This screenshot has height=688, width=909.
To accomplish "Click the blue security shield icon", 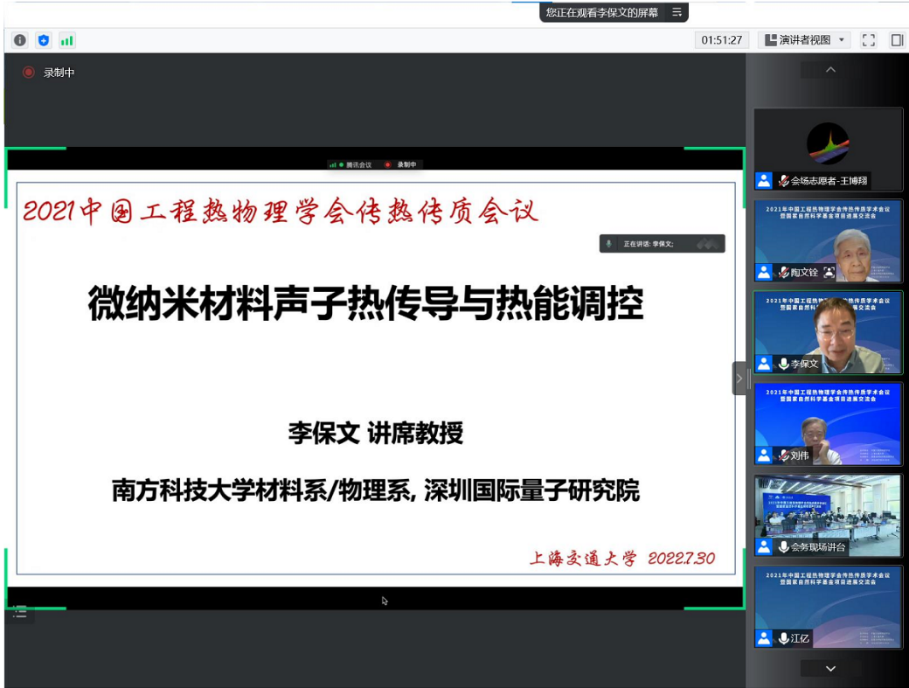I will 44,40.
